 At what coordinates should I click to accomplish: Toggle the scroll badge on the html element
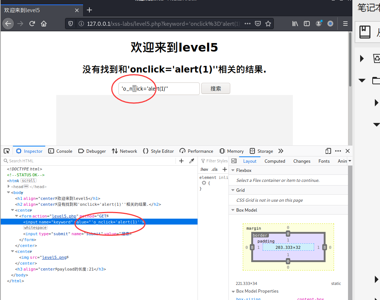(29, 180)
